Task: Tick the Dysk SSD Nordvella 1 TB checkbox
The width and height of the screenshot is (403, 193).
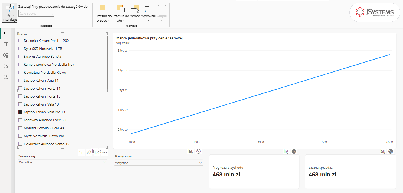Action: tap(20, 49)
